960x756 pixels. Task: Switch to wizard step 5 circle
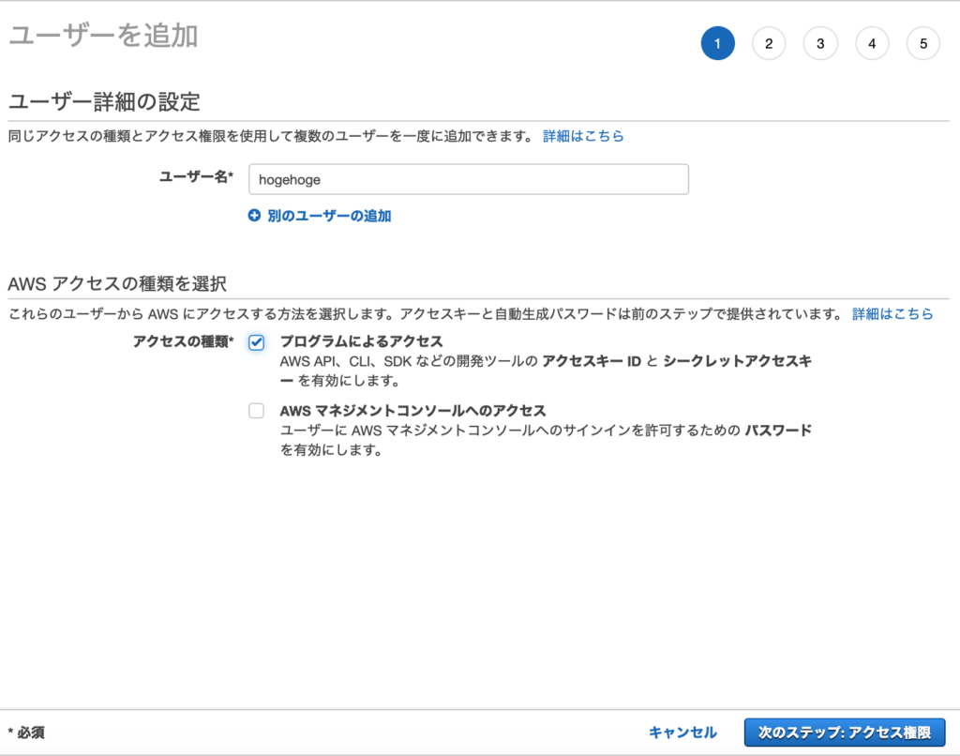923,43
